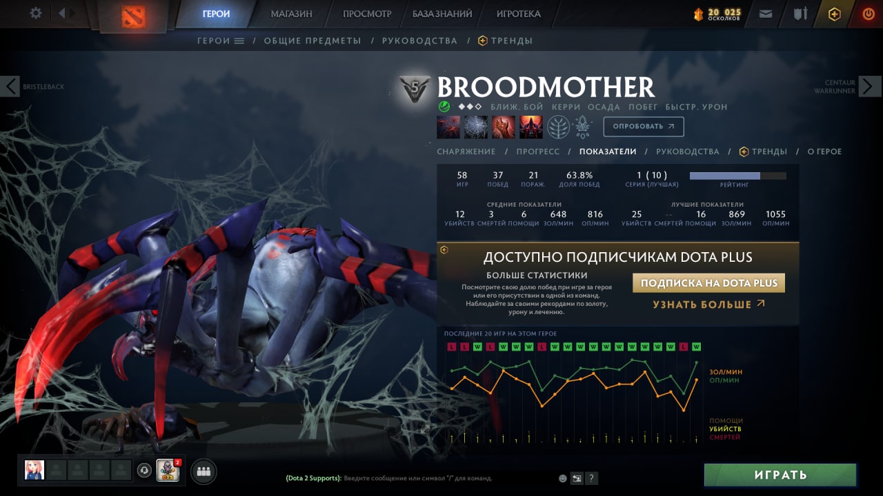Open the СНАРЯЖЕНИЕ hero tab
This screenshot has height=496, width=883.
466,152
